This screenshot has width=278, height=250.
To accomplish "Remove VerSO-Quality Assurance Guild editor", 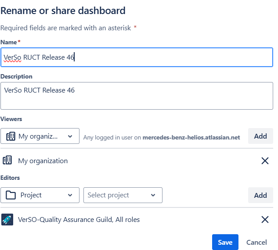I will coord(265,220).
